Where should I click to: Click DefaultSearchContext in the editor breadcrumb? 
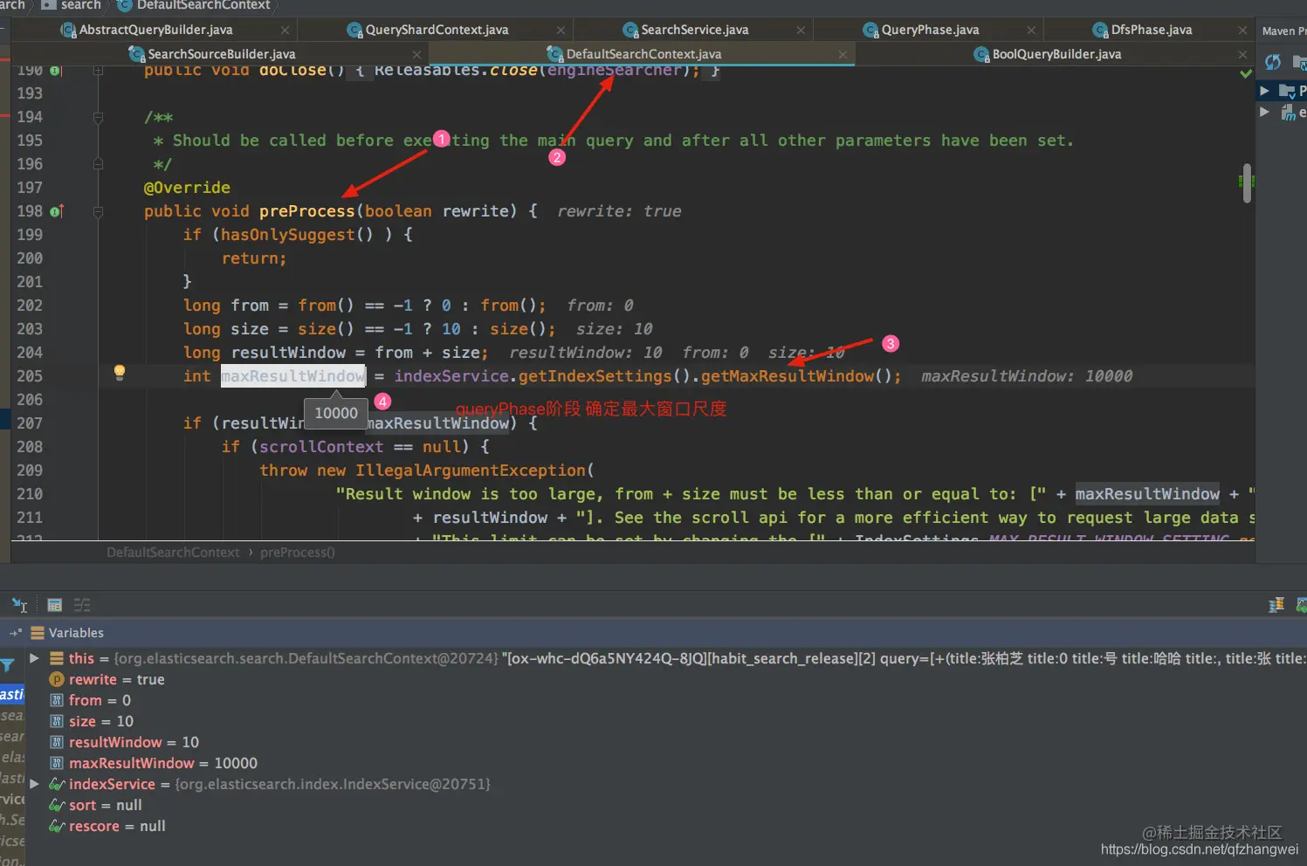point(173,553)
